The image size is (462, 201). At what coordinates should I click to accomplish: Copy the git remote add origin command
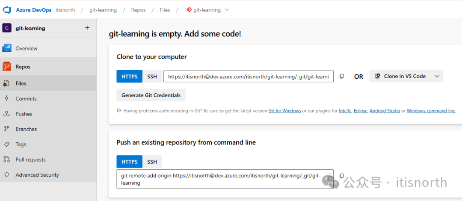(341, 176)
